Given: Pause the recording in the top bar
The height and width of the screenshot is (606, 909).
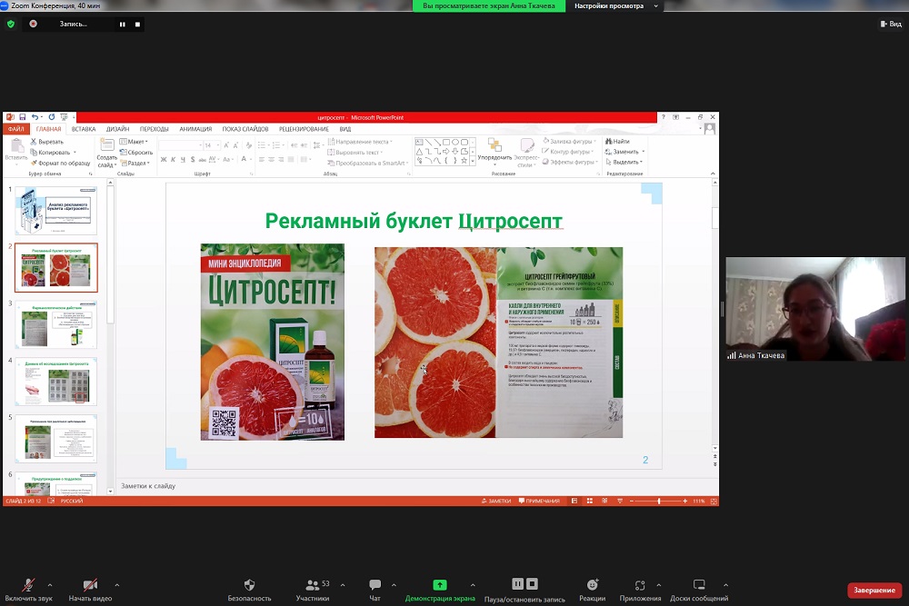Looking at the screenshot, I should point(122,25).
